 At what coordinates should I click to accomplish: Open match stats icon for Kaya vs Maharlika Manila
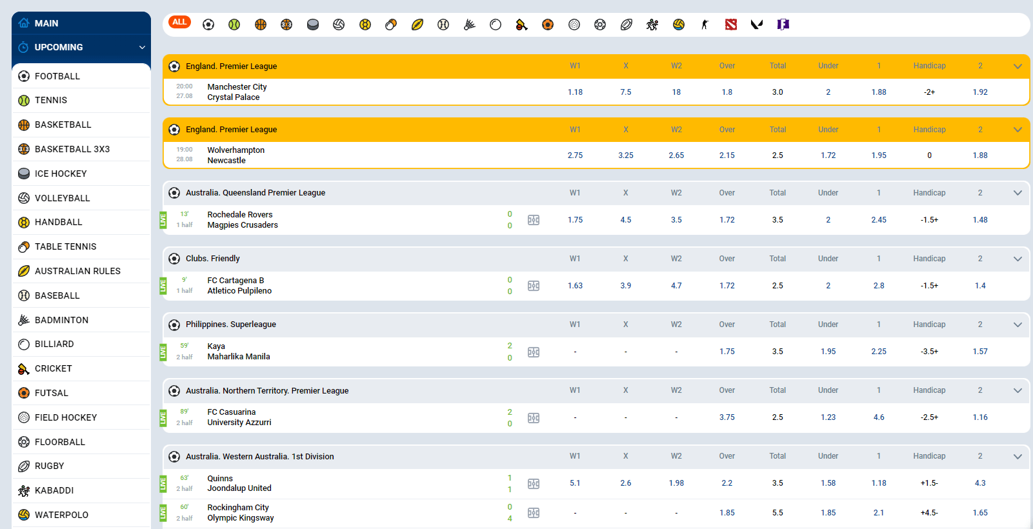click(534, 352)
